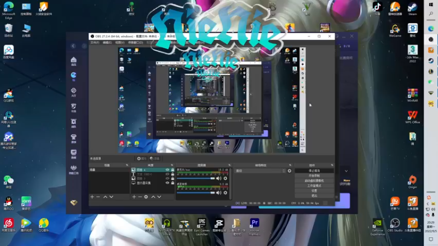
Task: Open 麦克风/Aux audio settings gear
Action: pos(226,179)
